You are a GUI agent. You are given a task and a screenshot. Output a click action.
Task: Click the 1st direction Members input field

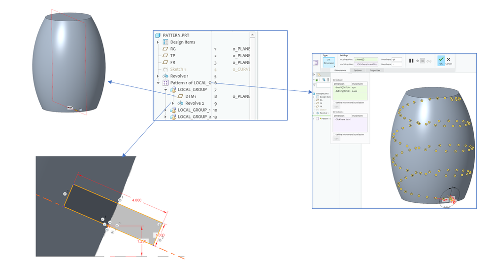pos(396,59)
